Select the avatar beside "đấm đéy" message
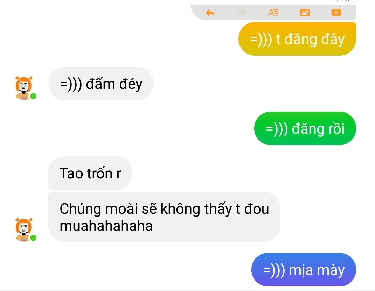This screenshot has height=291, width=375. [x=24, y=88]
